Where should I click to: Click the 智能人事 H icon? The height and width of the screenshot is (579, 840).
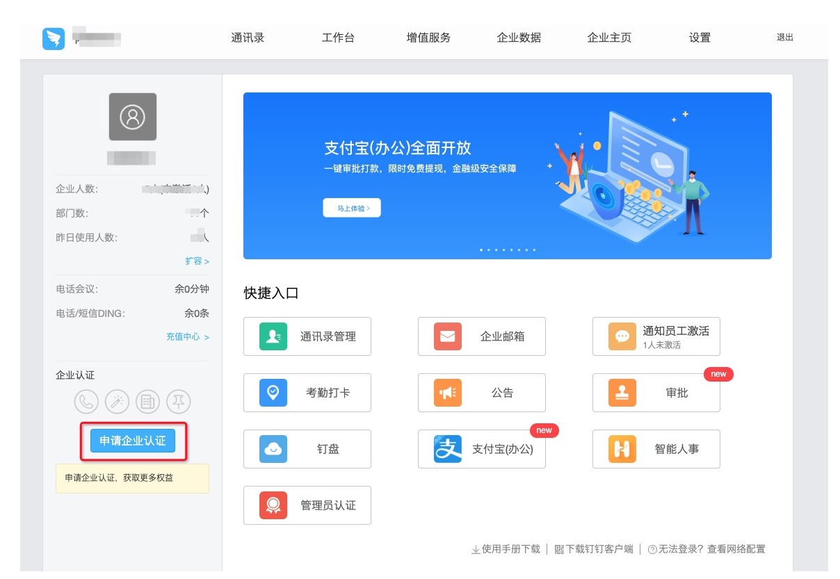click(x=622, y=449)
